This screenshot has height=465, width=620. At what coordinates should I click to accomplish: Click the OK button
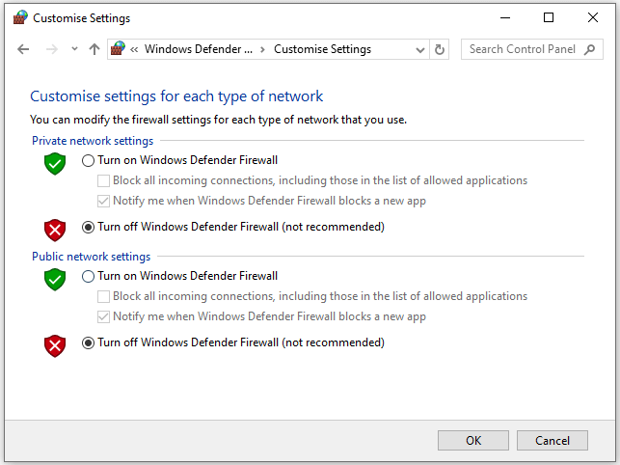pos(473,440)
